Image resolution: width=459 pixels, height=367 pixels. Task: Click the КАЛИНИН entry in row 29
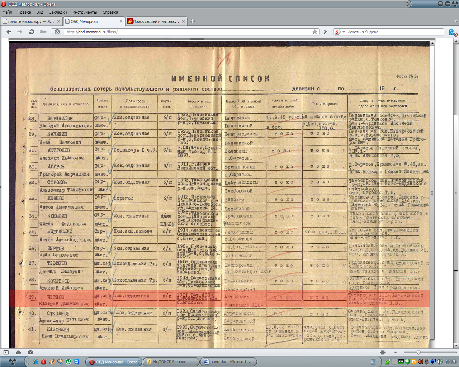57,134
